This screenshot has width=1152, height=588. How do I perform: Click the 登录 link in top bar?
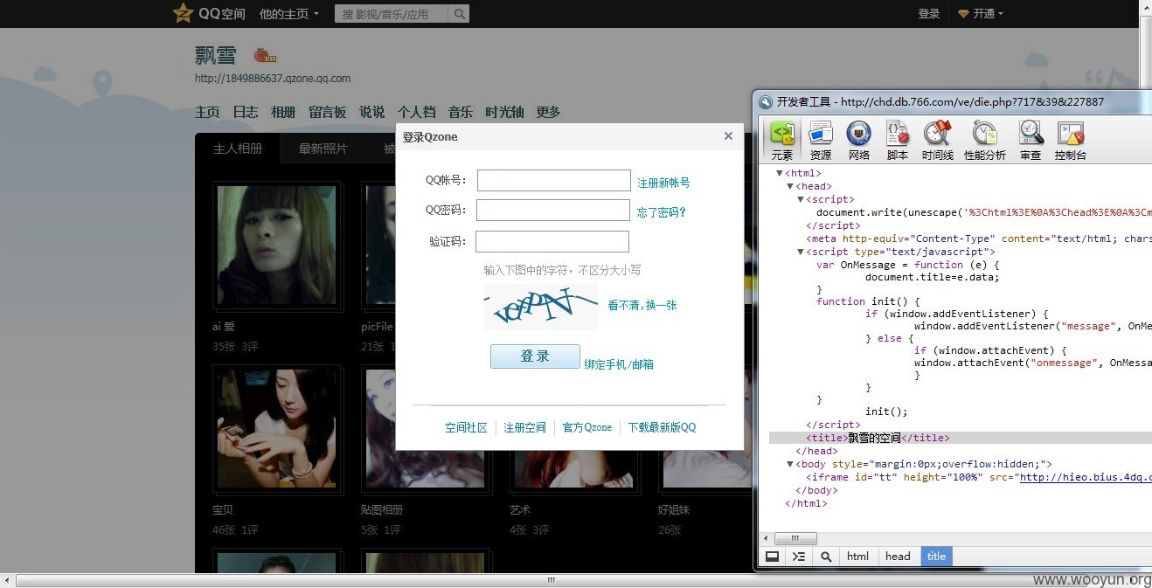tap(929, 14)
